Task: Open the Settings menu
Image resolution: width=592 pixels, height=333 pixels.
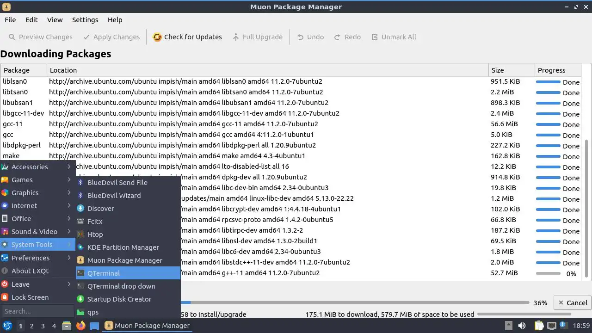Action: [85, 20]
